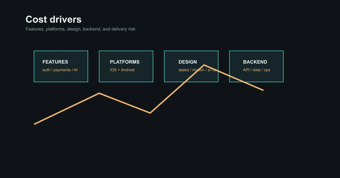
Task: Click the steep rising segment toward DESIGN peak
Action: 177,89
